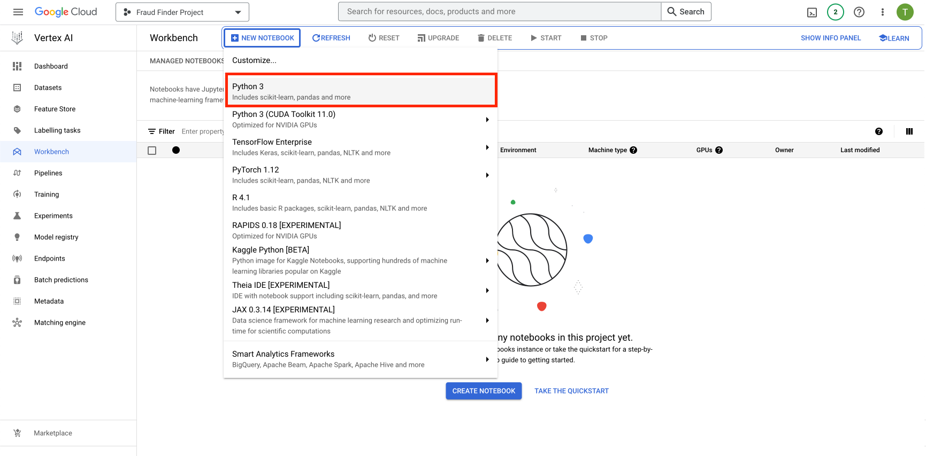
Task: Click the START toolbar button
Action: coord(546,38)
